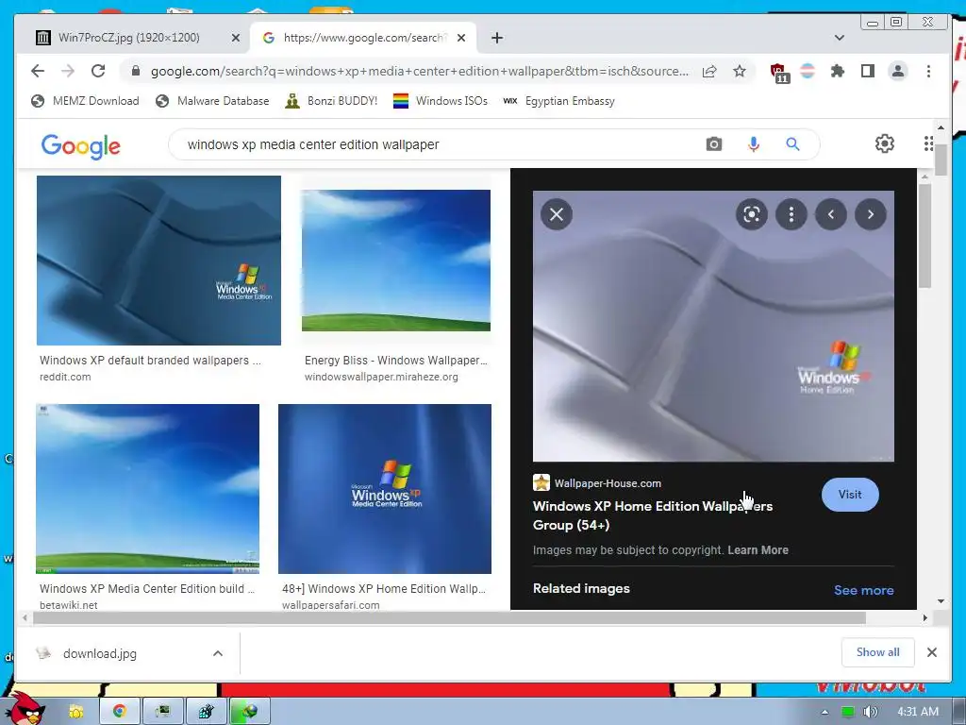This screenshot has width=966, height=725.
Task: Open Chrome from the taskbar
Action: click(x=120, y=712)
